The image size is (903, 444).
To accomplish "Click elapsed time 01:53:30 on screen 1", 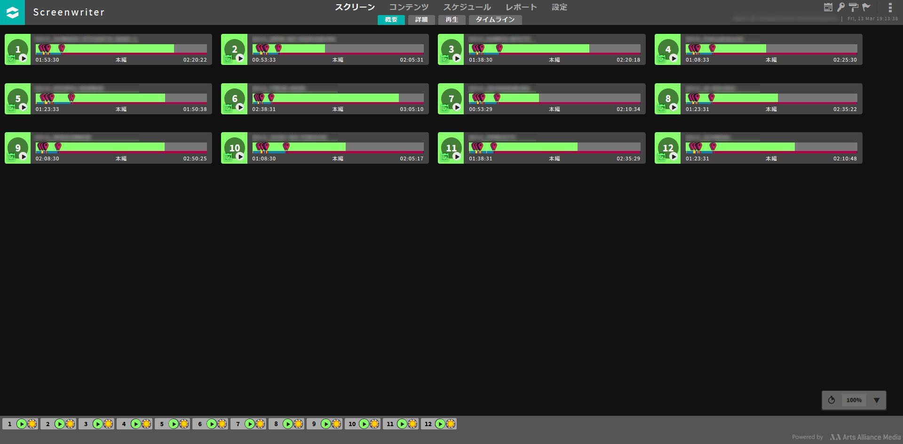I will (x=48, y=60).
